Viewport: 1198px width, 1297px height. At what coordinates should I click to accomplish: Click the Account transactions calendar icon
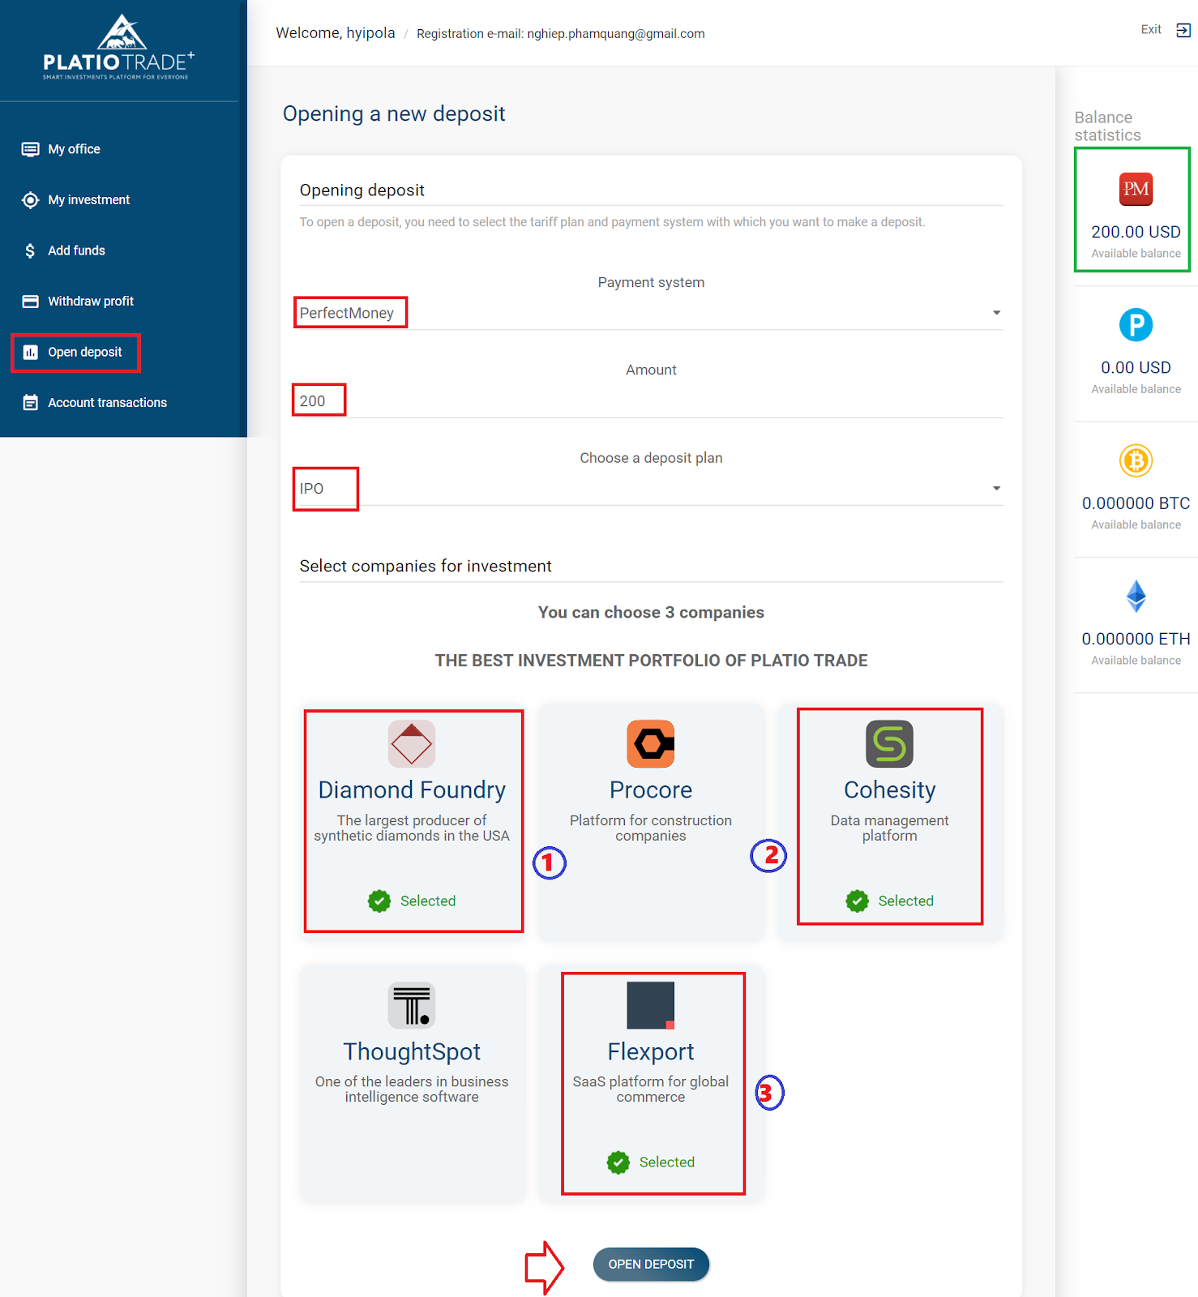31,403
